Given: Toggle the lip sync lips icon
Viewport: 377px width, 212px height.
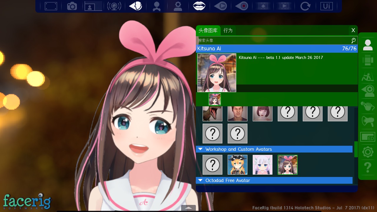Looking at the screenshot, I should pos(199,6).
